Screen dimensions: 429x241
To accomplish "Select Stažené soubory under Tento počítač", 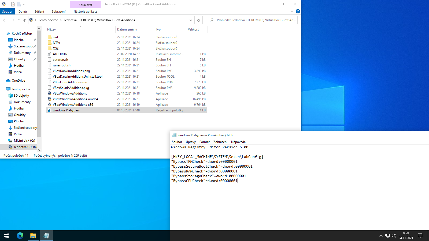I will 25,128.
